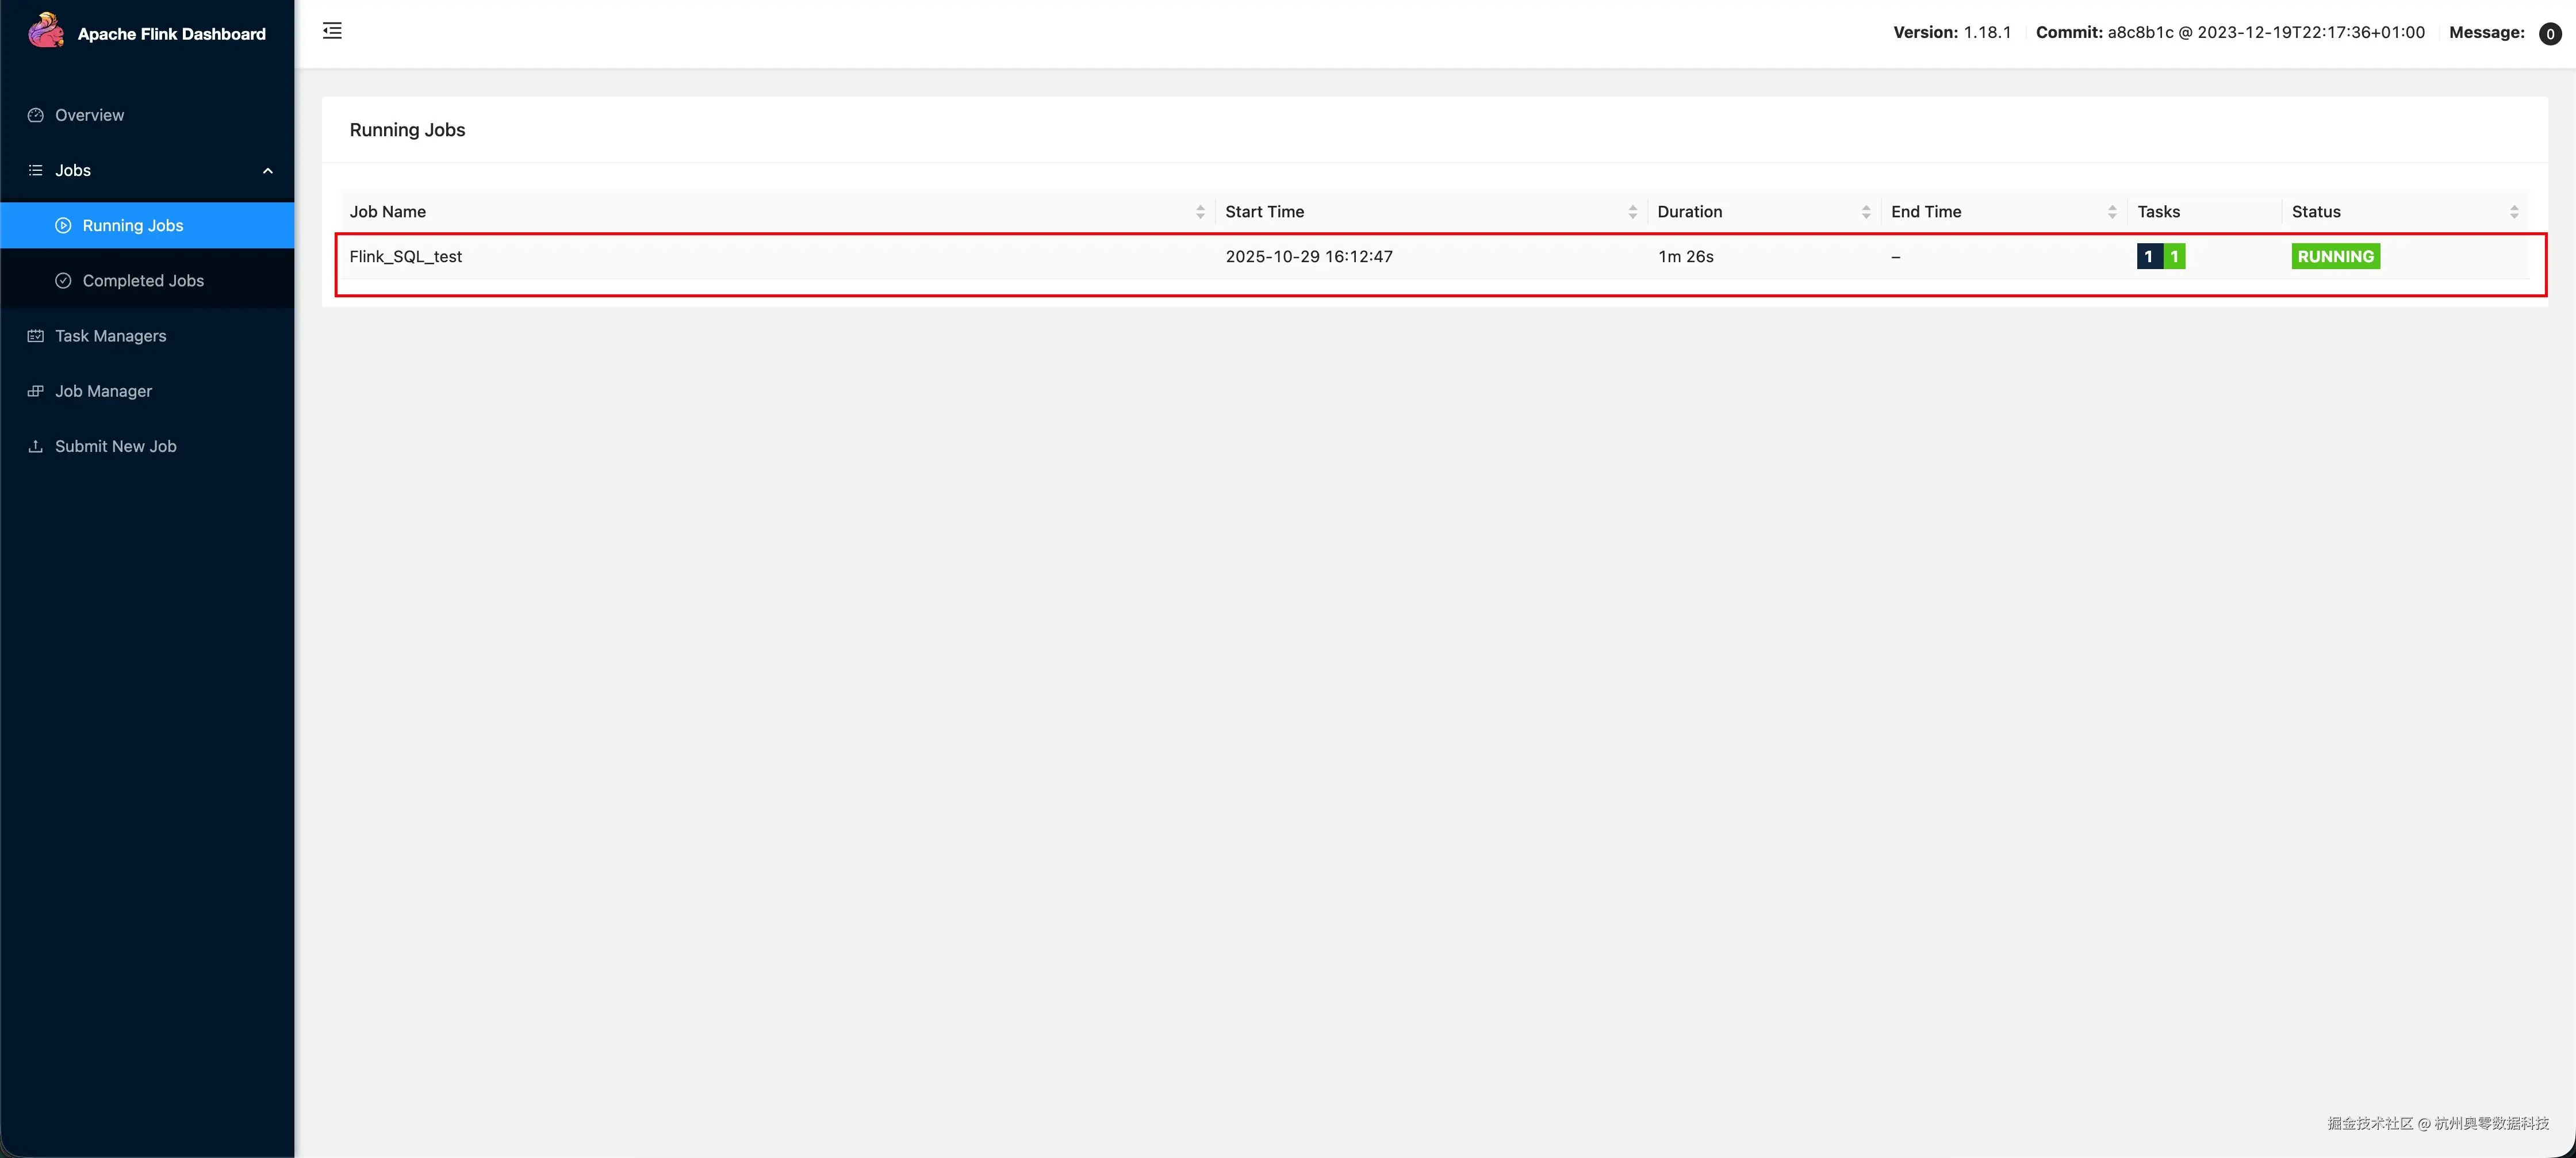Sort table by Job Name arrows
This screenshot has height=1158, width=2576.
[1200, 212]
